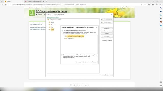Expand the Базы folder
This screenshot has width=163, height=91.
coord(48,22)
